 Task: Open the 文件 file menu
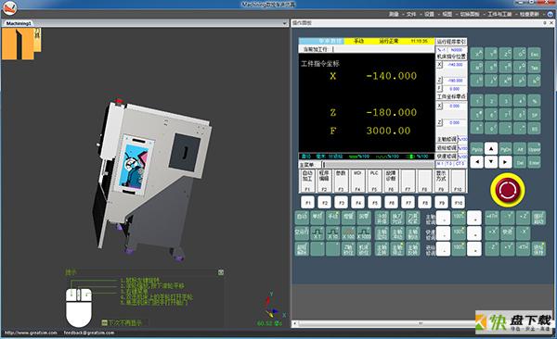coord(411,14)
